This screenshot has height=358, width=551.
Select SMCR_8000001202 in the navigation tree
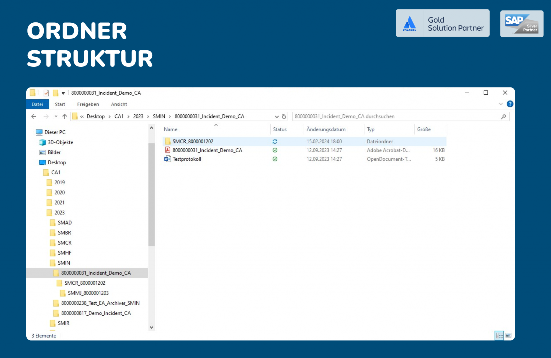85,283
